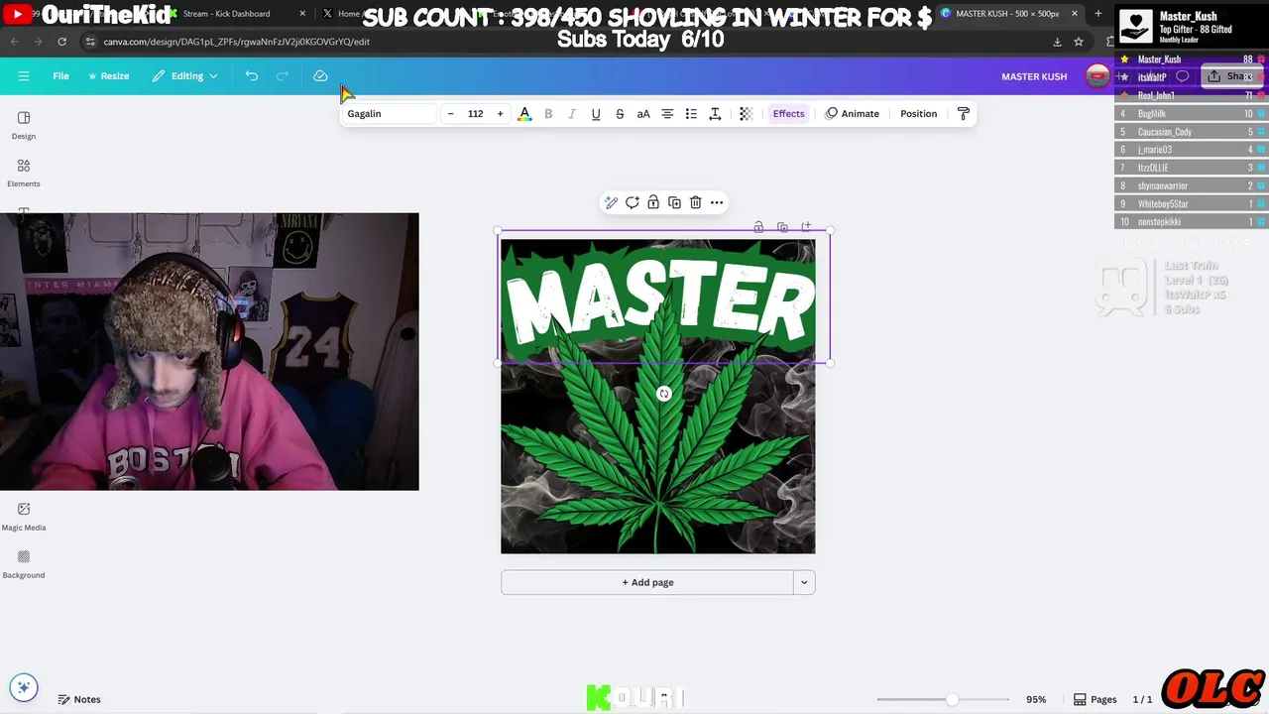Open the transparency checkerboard control
The width and height of the screenshot is (1269, 714).
pos(747,114)
